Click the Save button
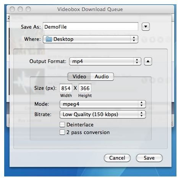The height and width of the screenshot is (178, 178). pyautogui.click(x=149, y=158)
